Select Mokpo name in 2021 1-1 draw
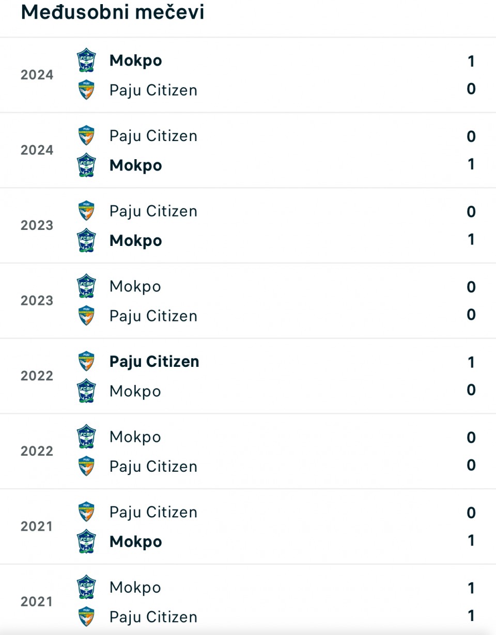496x635 pixels. (135, 587)
